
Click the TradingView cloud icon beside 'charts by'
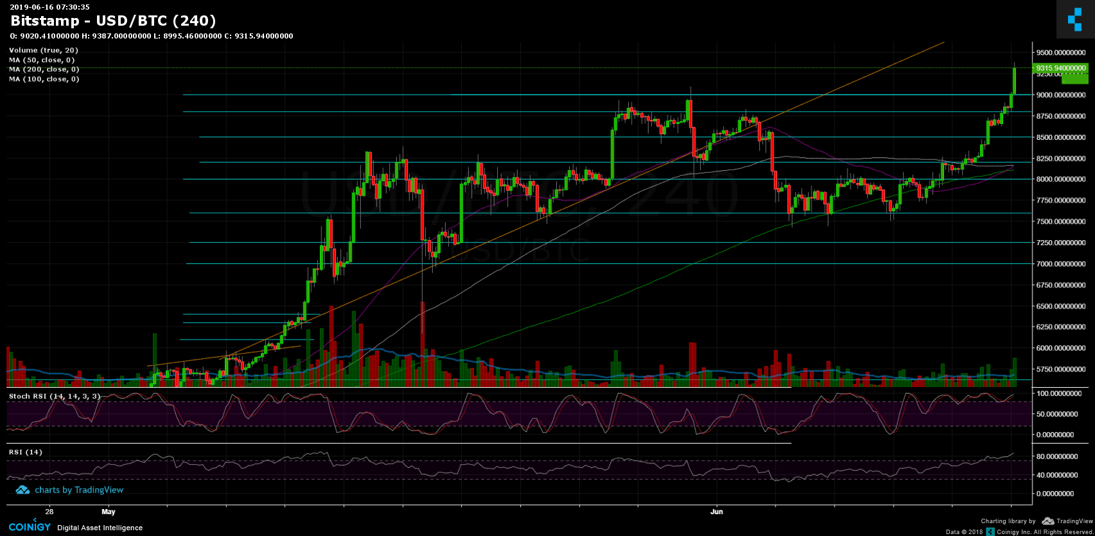click(22, 490)
